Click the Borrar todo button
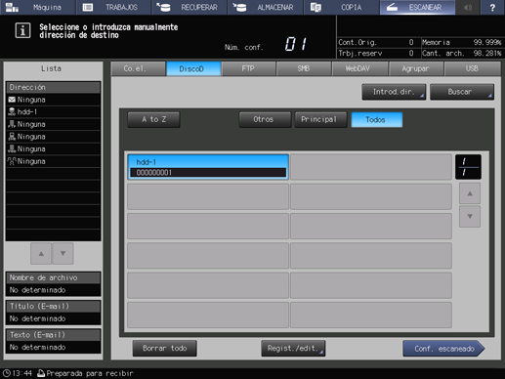505x379 pixels. tap(165, 349)
